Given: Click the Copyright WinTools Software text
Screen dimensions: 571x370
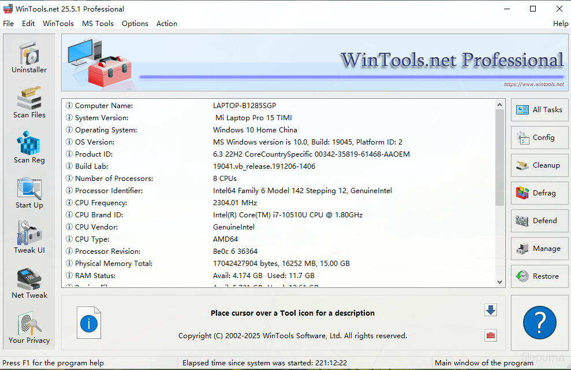Looking at the screenshot, I should tap(292, 335).
